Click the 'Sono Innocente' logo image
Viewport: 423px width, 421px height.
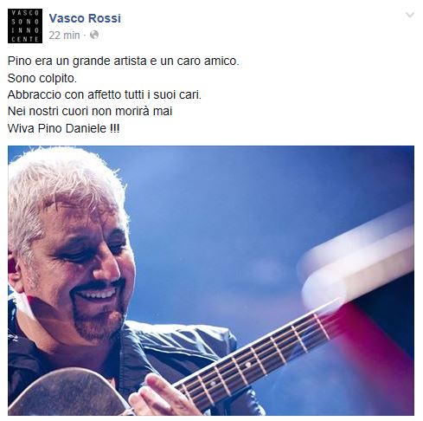[25, 26]
